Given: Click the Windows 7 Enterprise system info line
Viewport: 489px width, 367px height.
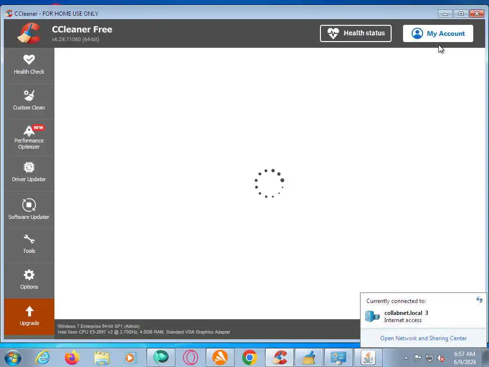Looking at the screenshot, I should pyautogui.click(x=98, y=326).
